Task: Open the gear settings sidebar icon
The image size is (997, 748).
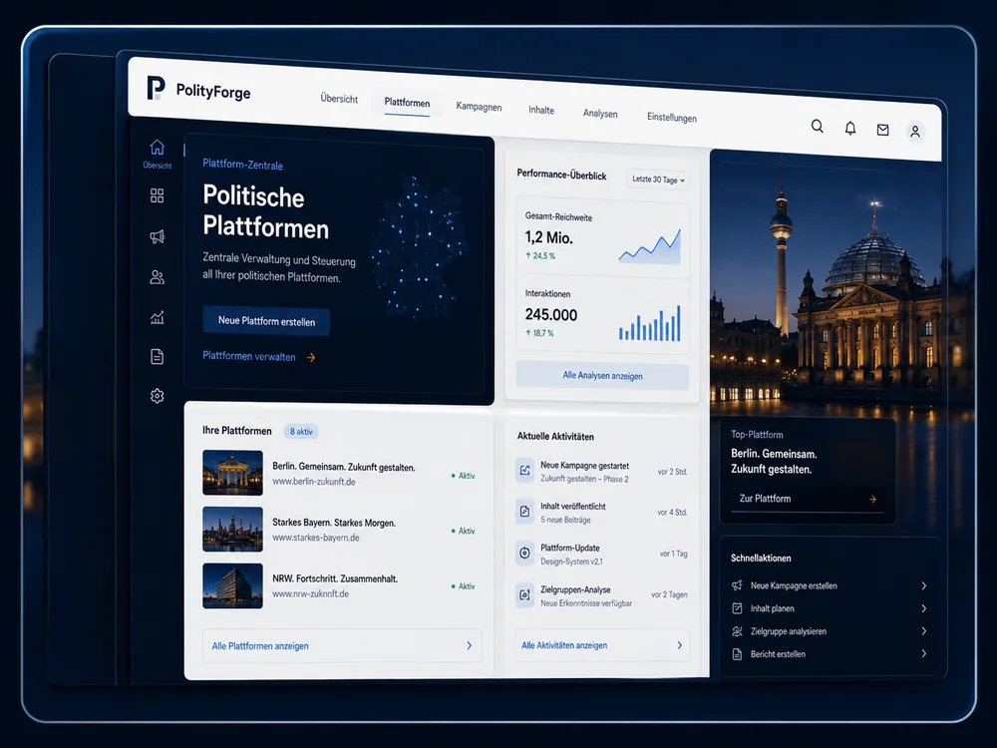Action: point(158,396)
